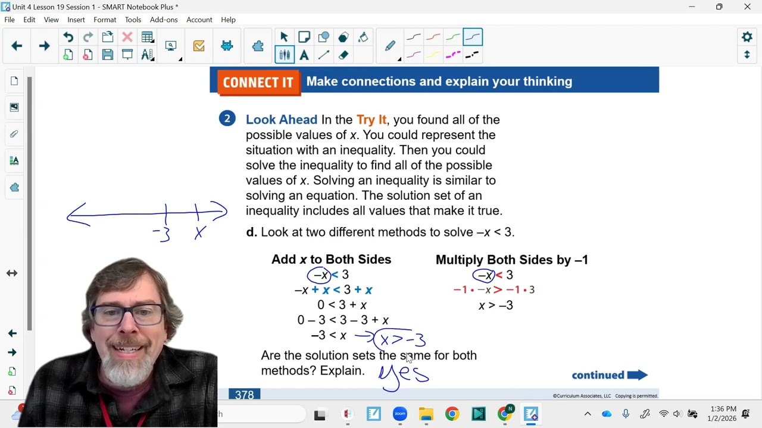Pick the green pen line style
Screen dimensions: 762x428
click(452, 37)
